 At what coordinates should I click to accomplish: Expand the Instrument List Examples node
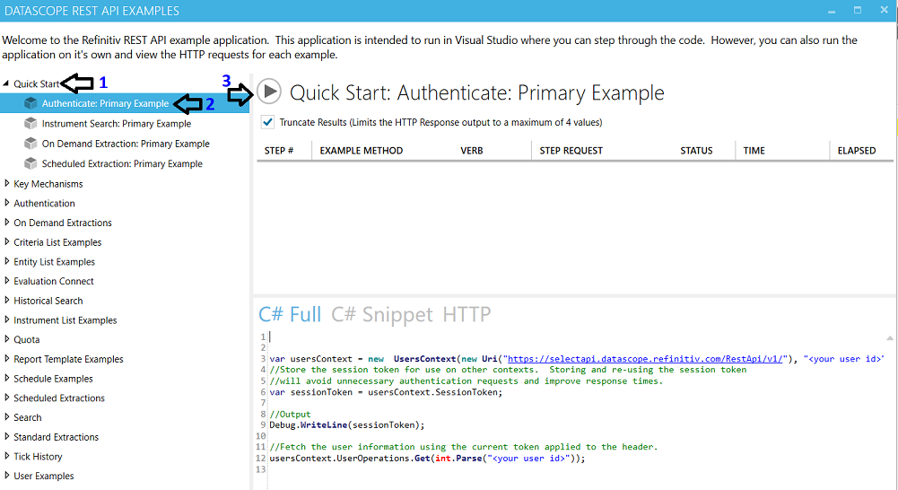[x=7, y=319]
